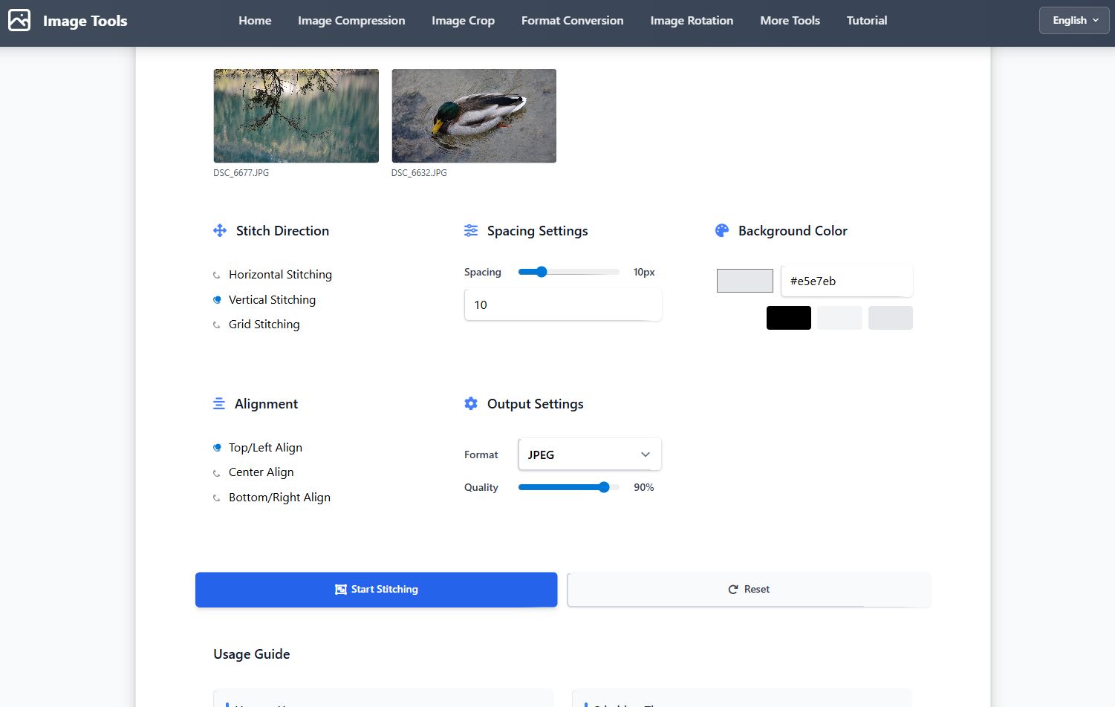Open Format Conversion page

click(x=572, y=20)
